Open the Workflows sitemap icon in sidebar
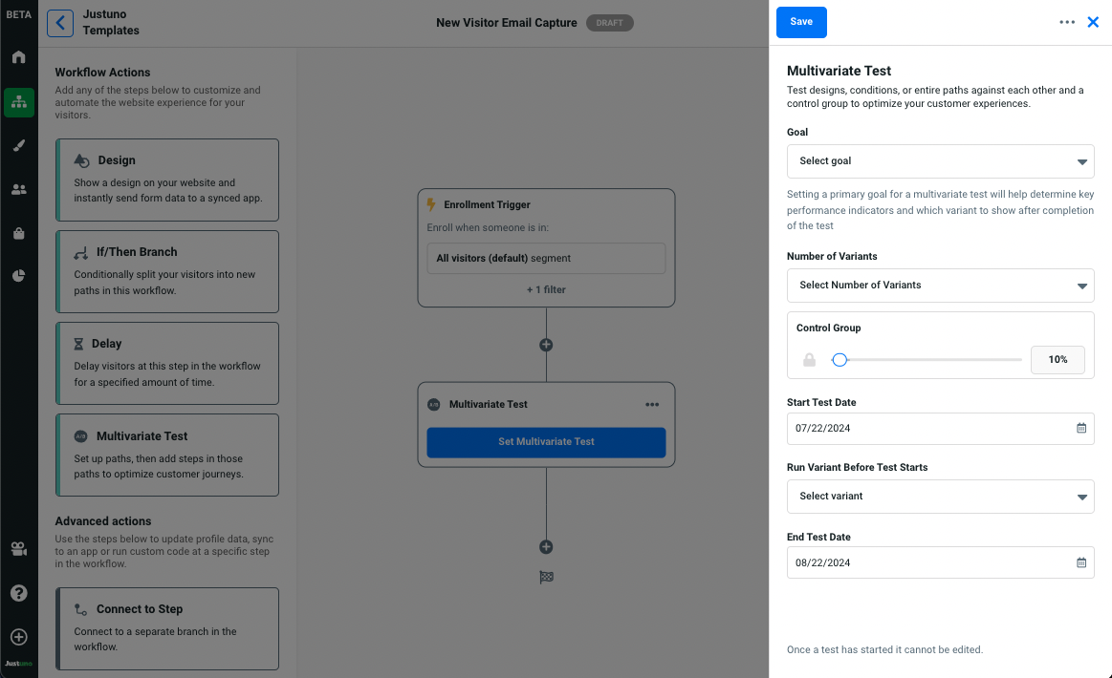The width and height of the screenshot is (1112, 678). [18, 102]
